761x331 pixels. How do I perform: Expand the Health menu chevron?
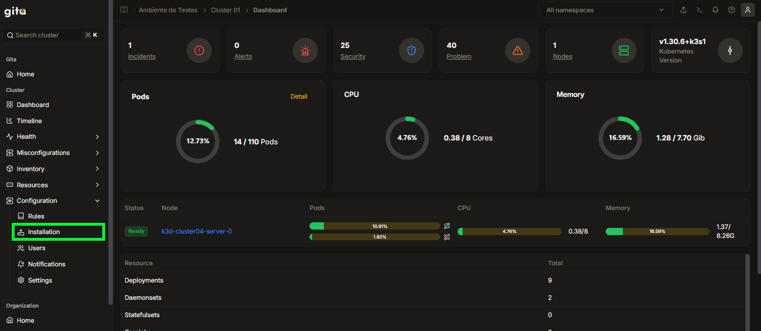click(x=97, y=137)
